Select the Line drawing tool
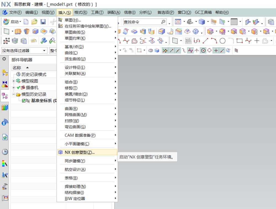 point(205,41)
